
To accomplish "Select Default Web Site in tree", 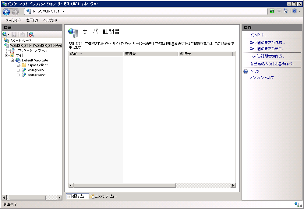I will click(x=35, y=60).
